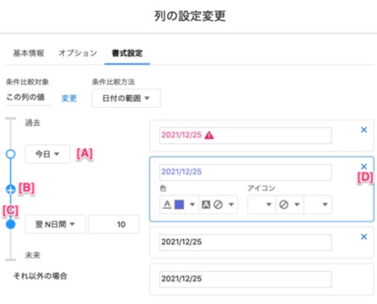Screen dimensions: 377x304
Task: Click the blue 2021/12/25 preview field
Action: pyautogui.click(x=245, y=172)
